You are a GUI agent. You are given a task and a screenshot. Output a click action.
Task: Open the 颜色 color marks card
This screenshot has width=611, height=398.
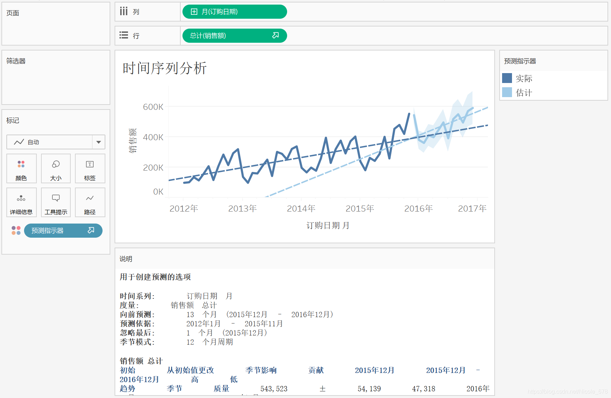(21, 168)
